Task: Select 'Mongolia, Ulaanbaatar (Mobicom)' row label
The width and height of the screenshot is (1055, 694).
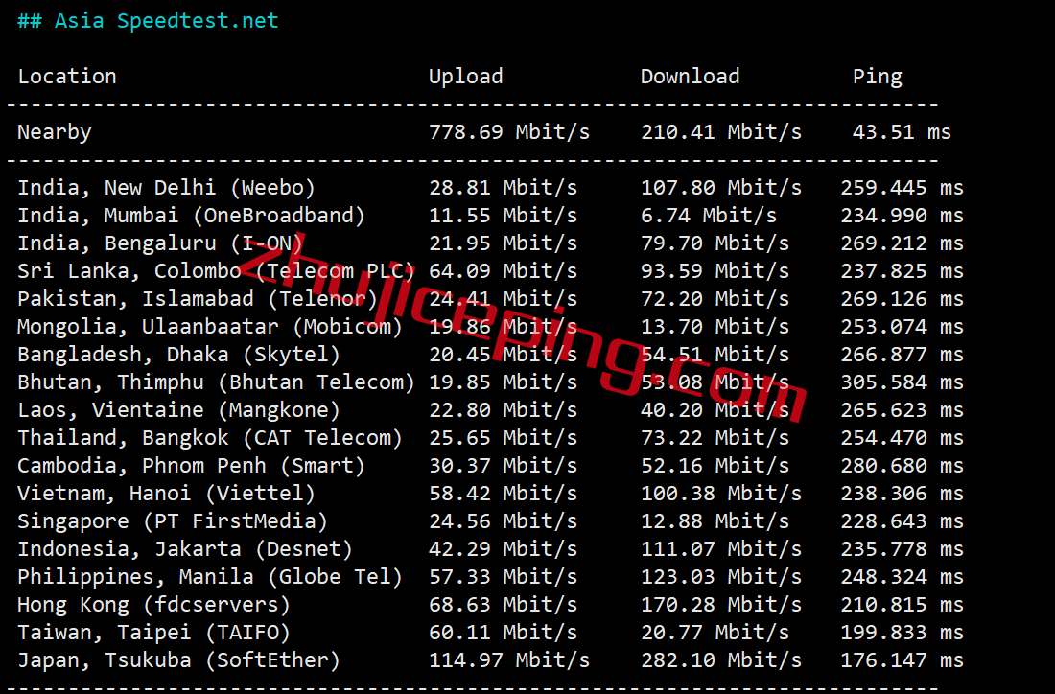Action: pos(210,327)
